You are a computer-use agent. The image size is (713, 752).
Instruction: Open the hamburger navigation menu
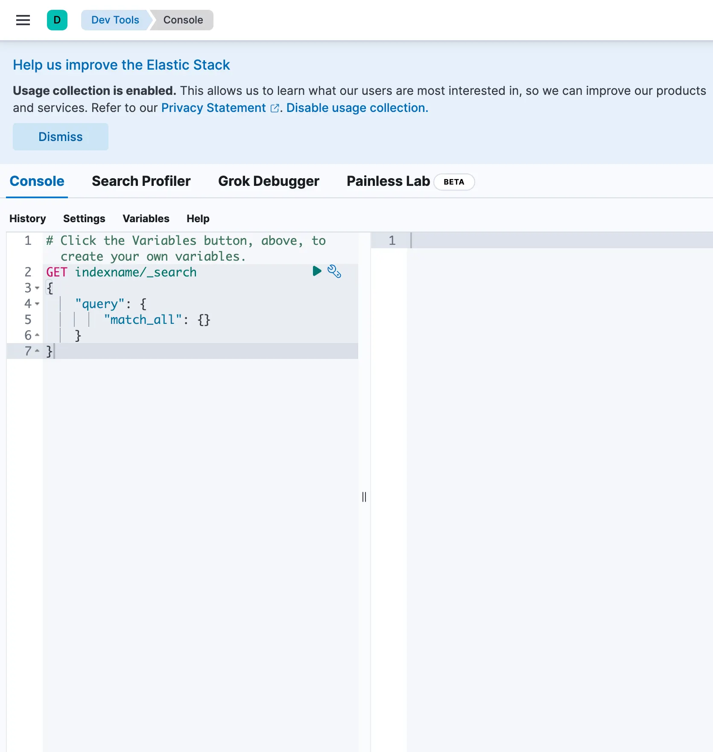(23, 20)
